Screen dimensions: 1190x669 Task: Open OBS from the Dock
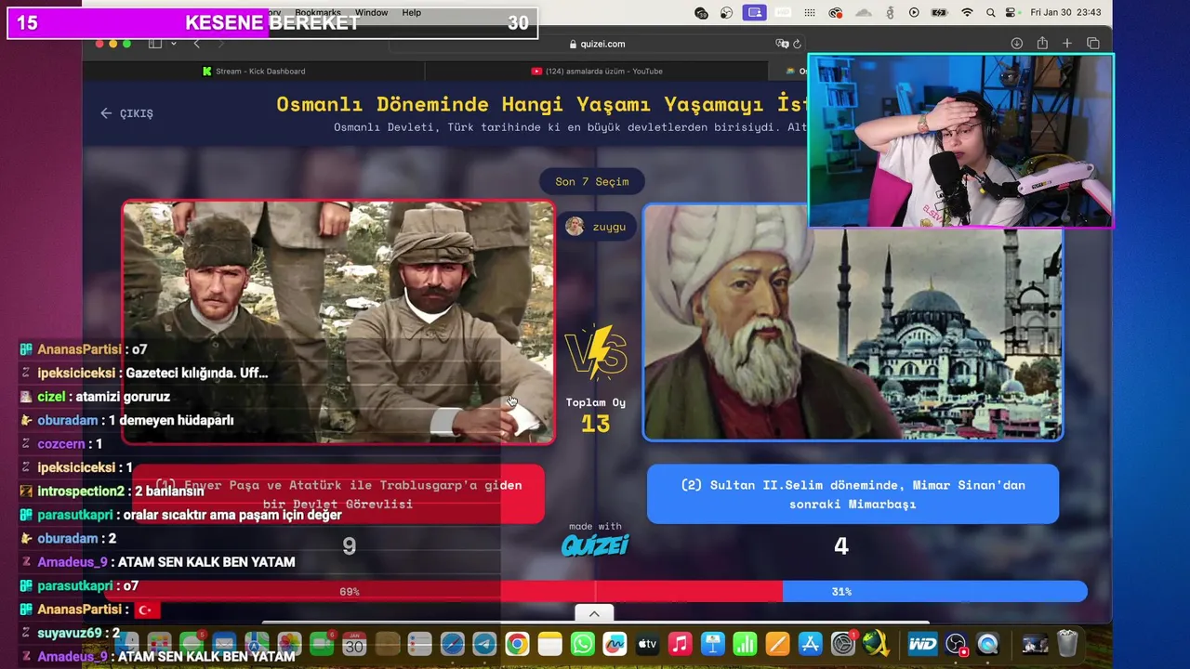[956, 644]
